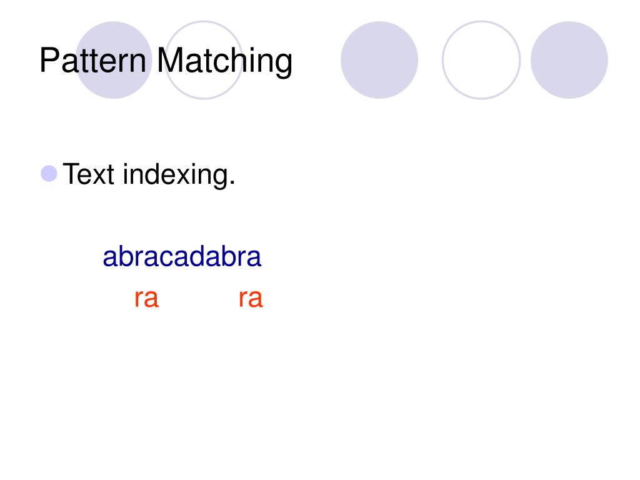Select the outlined empty circle between filled circles
Image resolution: width=640 pixels, height=480 pixels.
(x=481, y=60)
